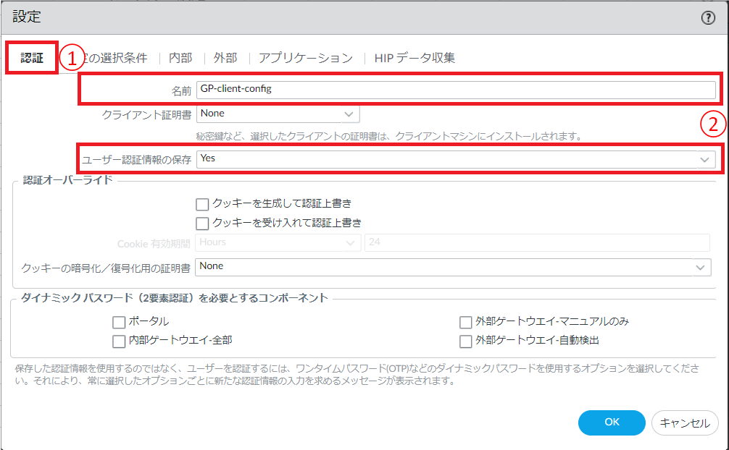Open the クライアント証明書 dropdown

point(278,114)
